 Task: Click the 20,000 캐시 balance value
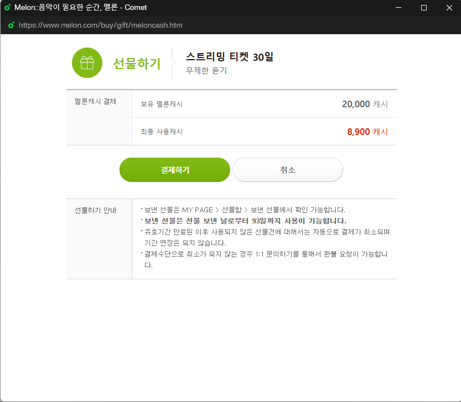click(365, 104)
